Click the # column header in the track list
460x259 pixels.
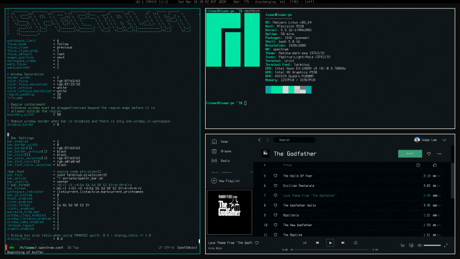[x=264, y=165]
